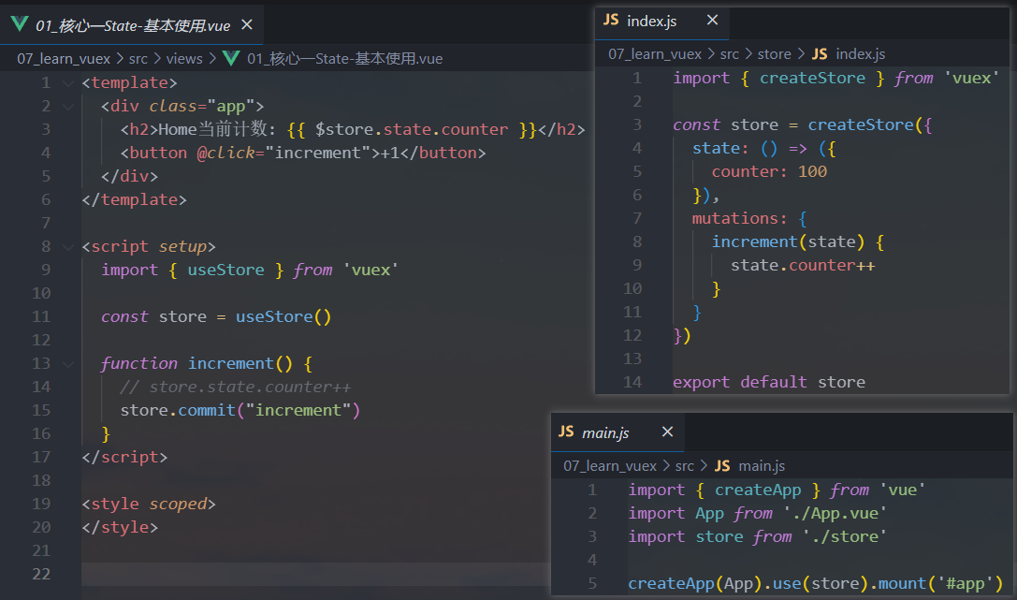Click commented '// store.state.counter++' line
Screen dimensions: 1017x600
pyautogui.click(x=236, y=388)
